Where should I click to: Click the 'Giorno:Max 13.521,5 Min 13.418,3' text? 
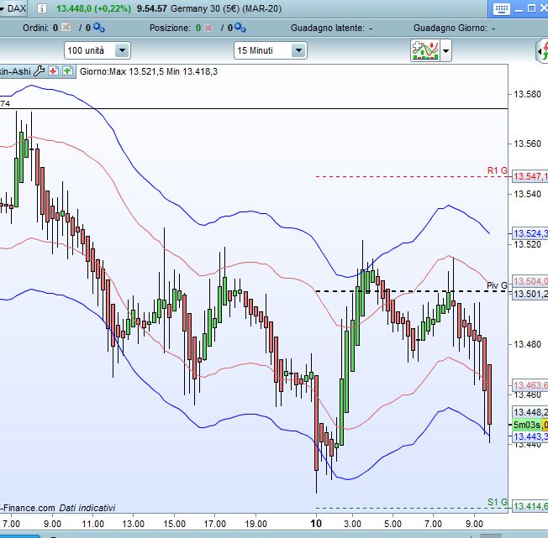(149, 71)
